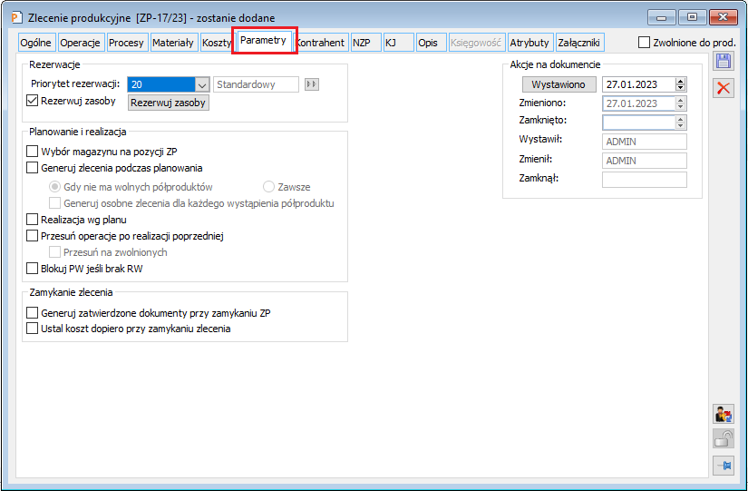Screen dimensions: 748x491
Task: Cancel with the red X icon
Action: pos(724,88)
